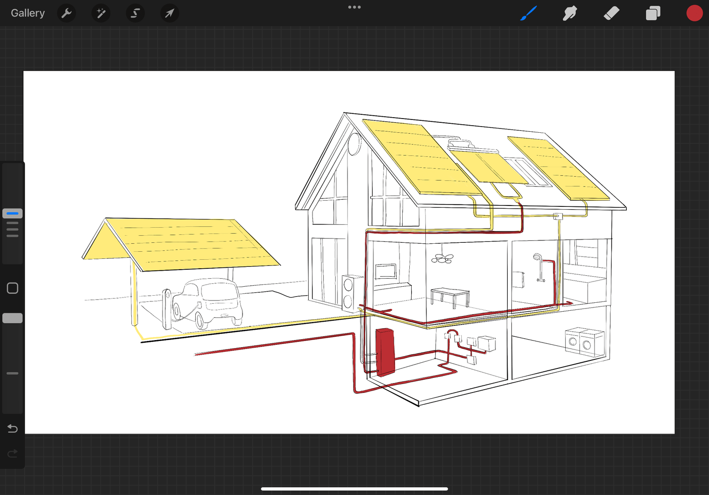Screen dimensions: 709x495
Task: Select the Smudge tool
Action: (570, 13)
